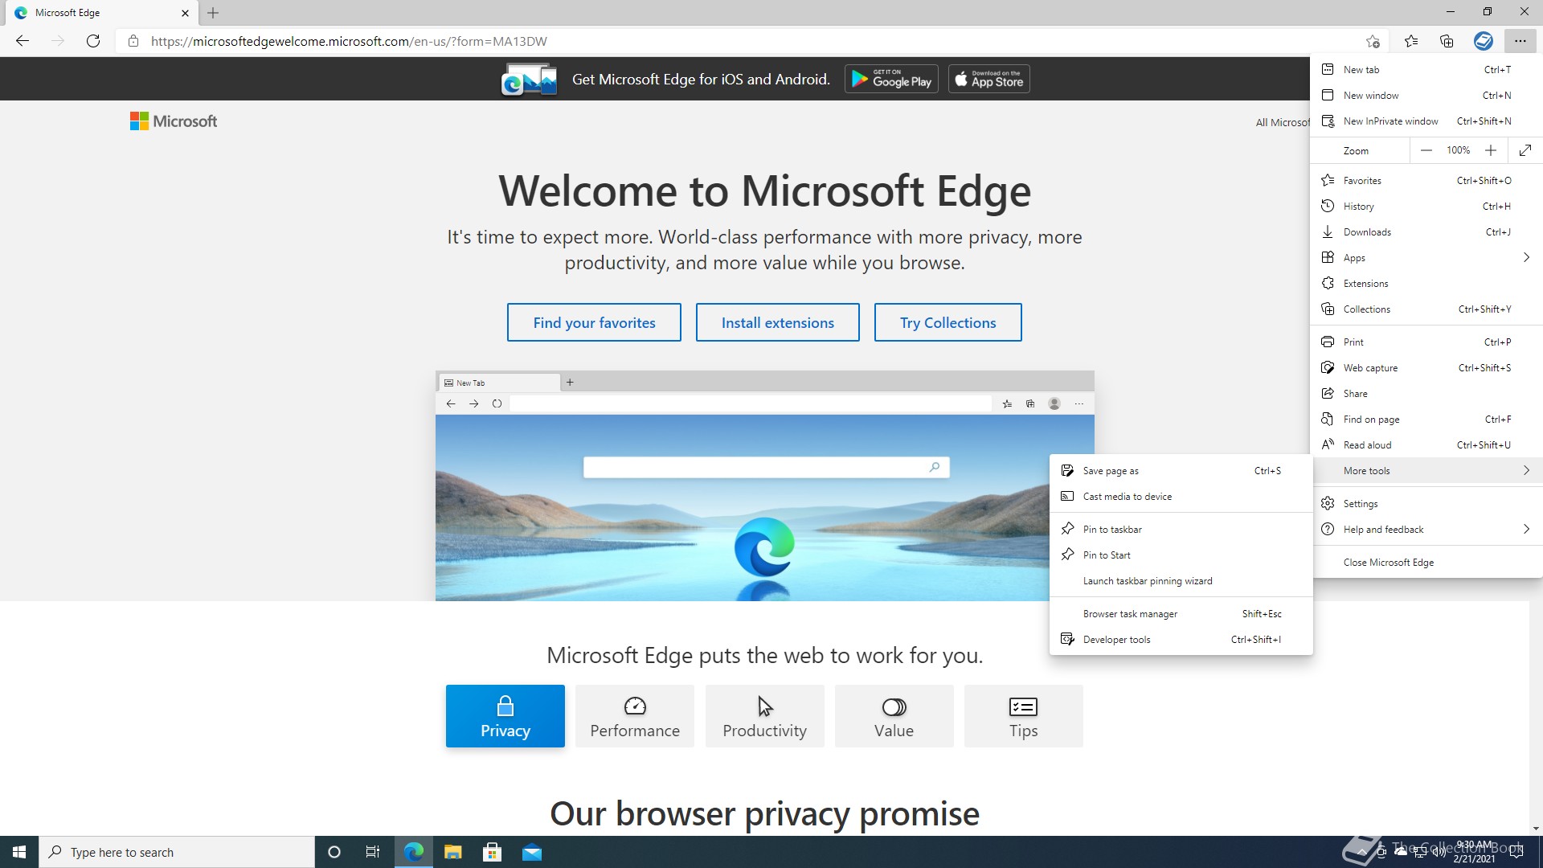Choose Read aloud in the menu
This screenshot has height=868, width=1543.
click(1426, 445)
